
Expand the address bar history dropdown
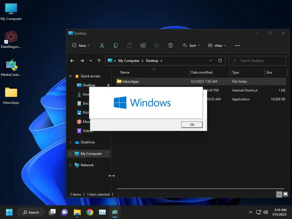tap(211, 60)
